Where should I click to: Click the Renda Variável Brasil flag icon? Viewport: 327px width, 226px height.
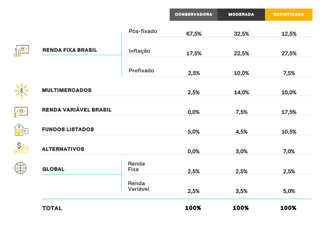click(20, 112)
